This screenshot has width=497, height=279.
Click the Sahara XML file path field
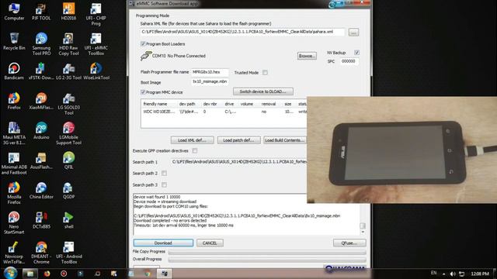pyautogui.click(x=242, y=32)
